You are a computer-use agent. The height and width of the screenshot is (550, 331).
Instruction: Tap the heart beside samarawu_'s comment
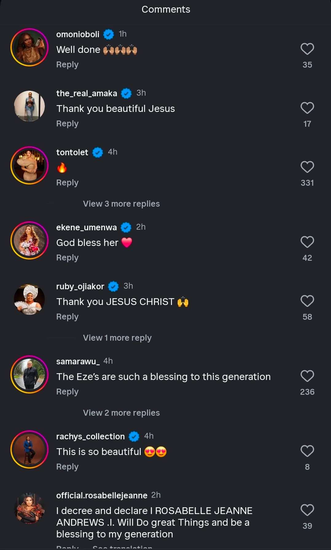307,376
